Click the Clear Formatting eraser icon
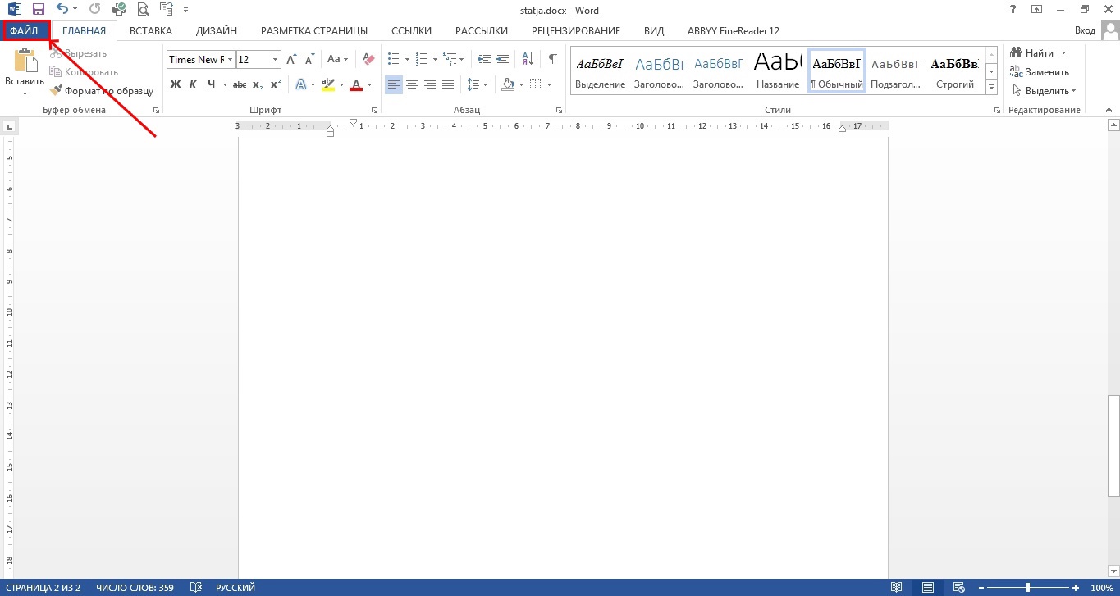The height and width of the screenshot is (596, 1120). pyautogui.click(x=368, y=60)
